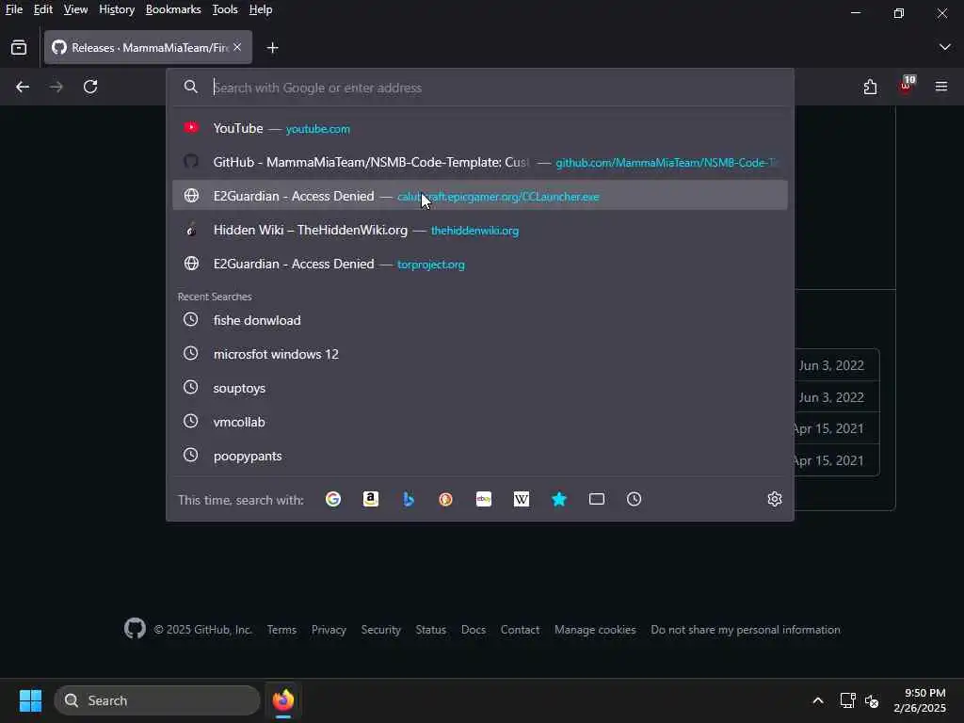Search with Amazon this time
Viewport: 964px width, 723px height.
[371, 499]
